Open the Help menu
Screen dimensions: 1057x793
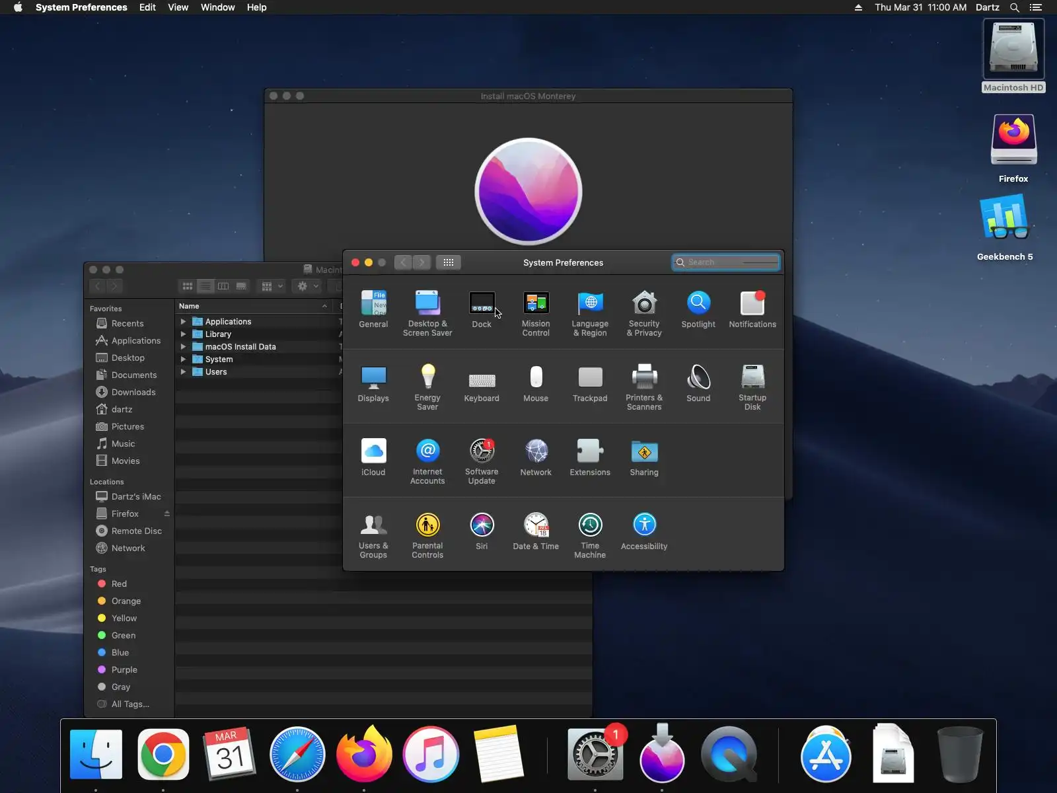[x=256, y=7]
